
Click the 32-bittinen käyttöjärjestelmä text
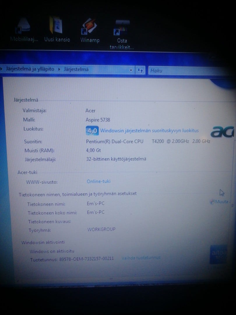click(116, 159)
